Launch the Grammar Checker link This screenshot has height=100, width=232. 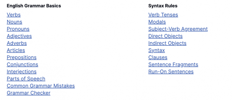point(28,93)
